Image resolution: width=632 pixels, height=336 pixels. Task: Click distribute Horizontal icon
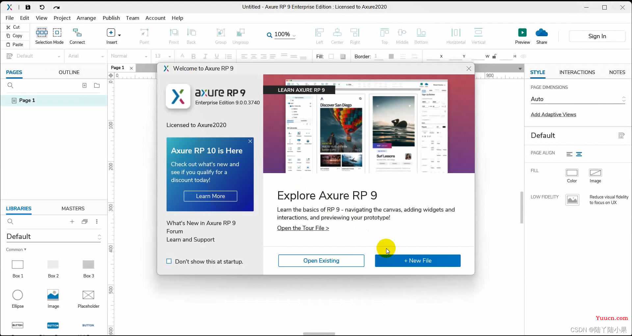pos(456,32)
